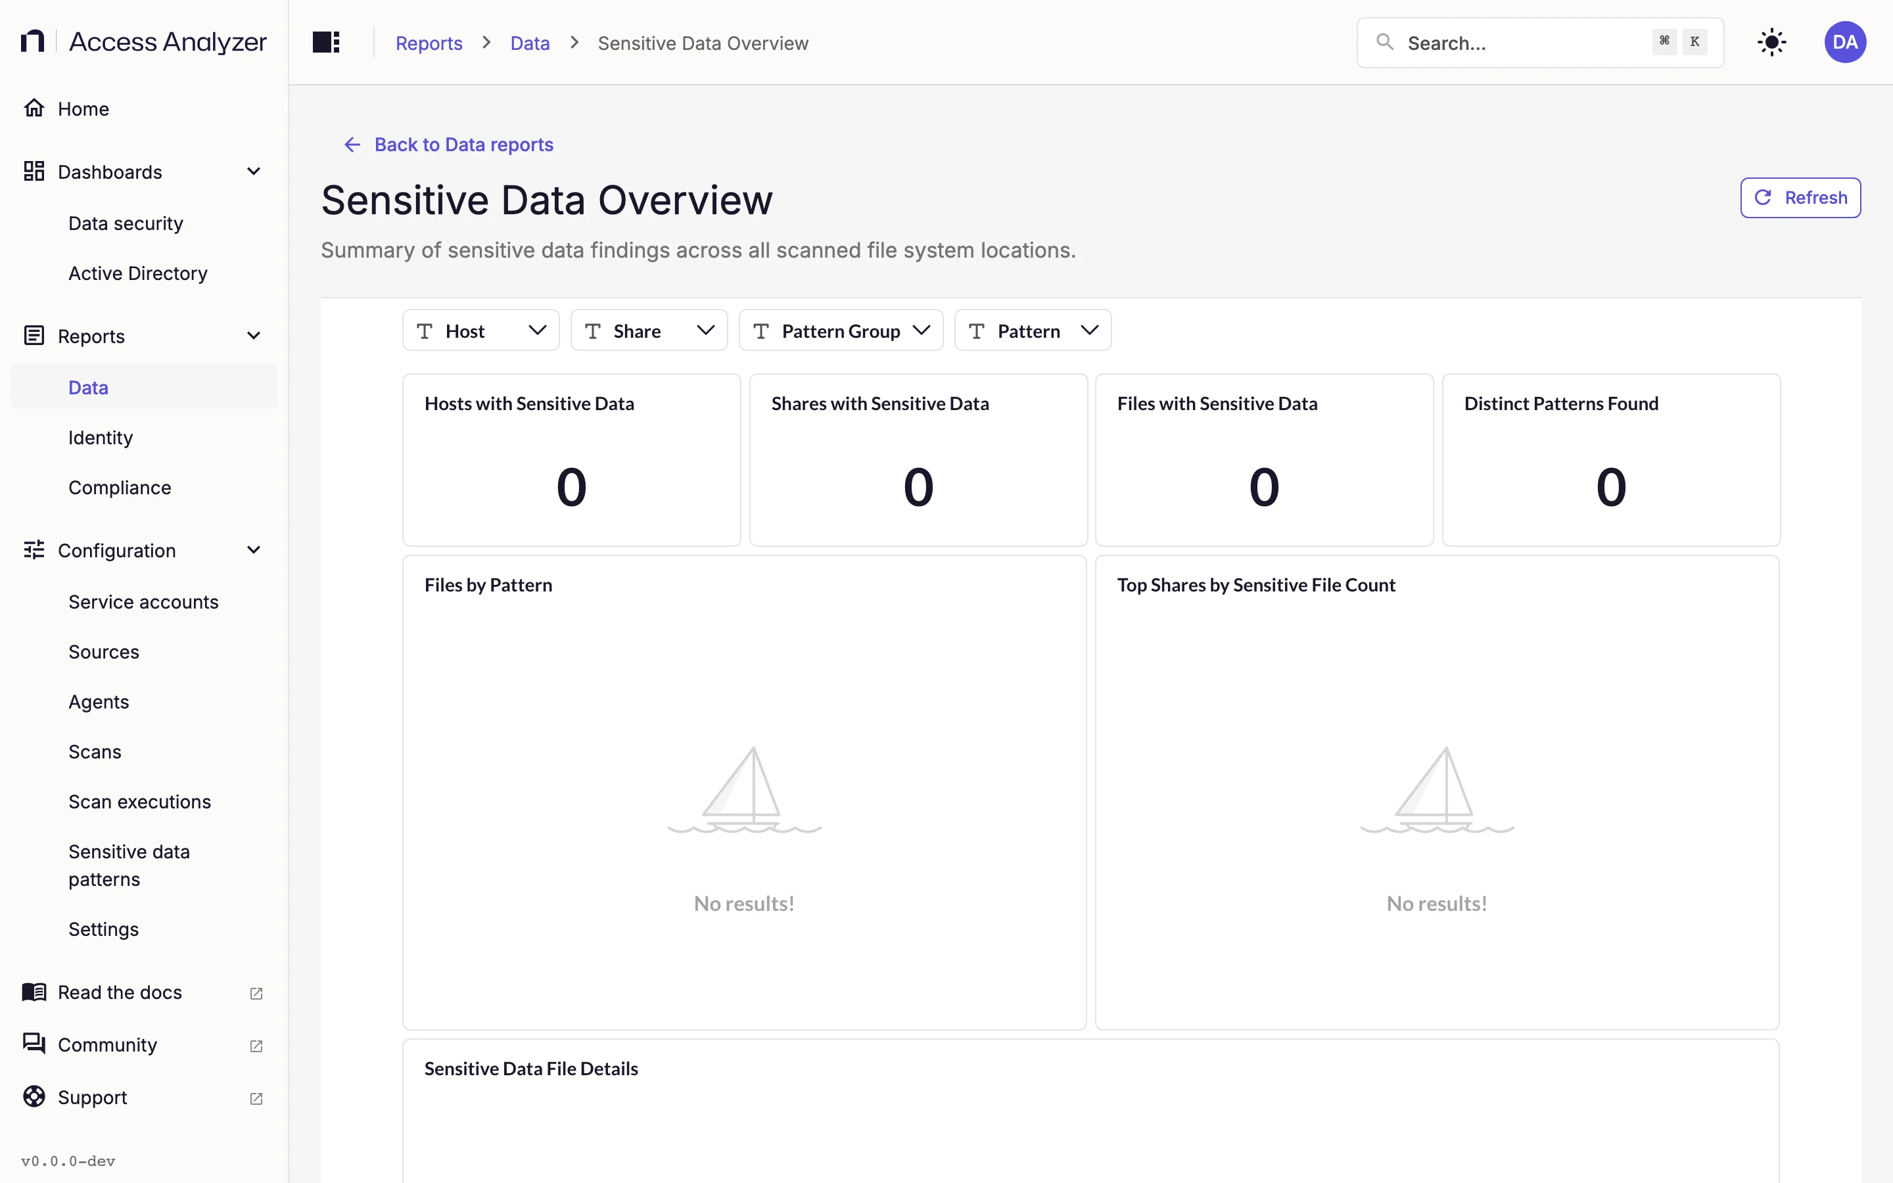1893x1183 pixels.
Task: Click the search magnifier icon
Action: click(1384, 42)
